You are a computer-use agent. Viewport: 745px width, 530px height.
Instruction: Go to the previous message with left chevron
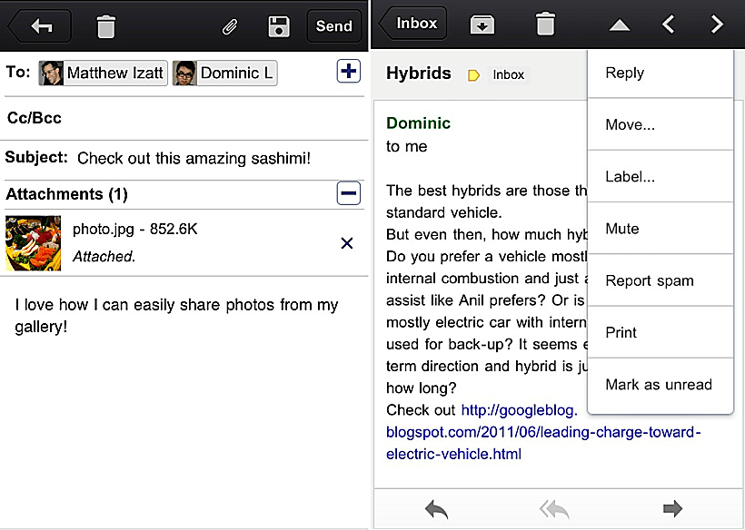pos(669,25)
